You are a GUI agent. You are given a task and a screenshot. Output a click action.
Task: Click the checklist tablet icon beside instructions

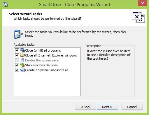[18, 34]
